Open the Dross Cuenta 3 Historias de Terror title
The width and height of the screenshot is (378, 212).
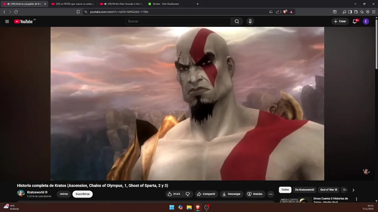pos(331,200)
